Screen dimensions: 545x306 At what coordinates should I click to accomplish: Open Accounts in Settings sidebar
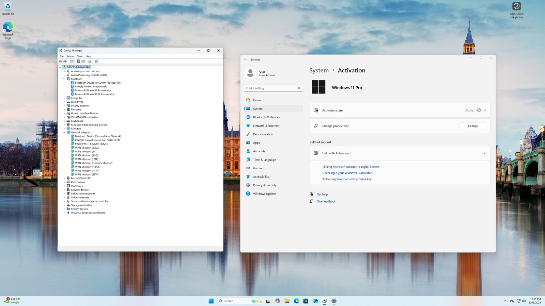coord(274,151)
